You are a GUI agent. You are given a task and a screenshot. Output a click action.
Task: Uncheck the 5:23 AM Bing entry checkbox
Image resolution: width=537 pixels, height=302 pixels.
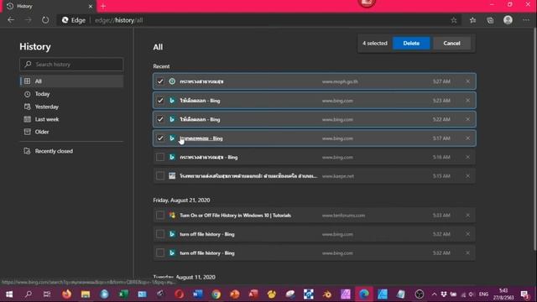coord(160,101)
